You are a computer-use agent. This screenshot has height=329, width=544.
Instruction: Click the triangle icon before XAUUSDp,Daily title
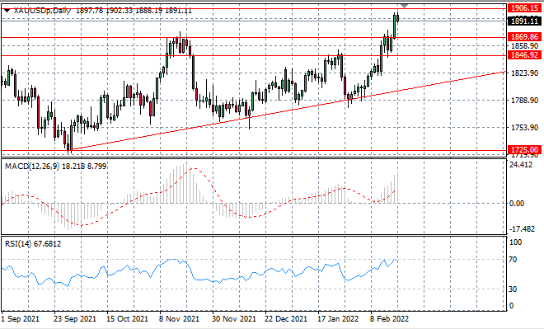pos(7,11)
